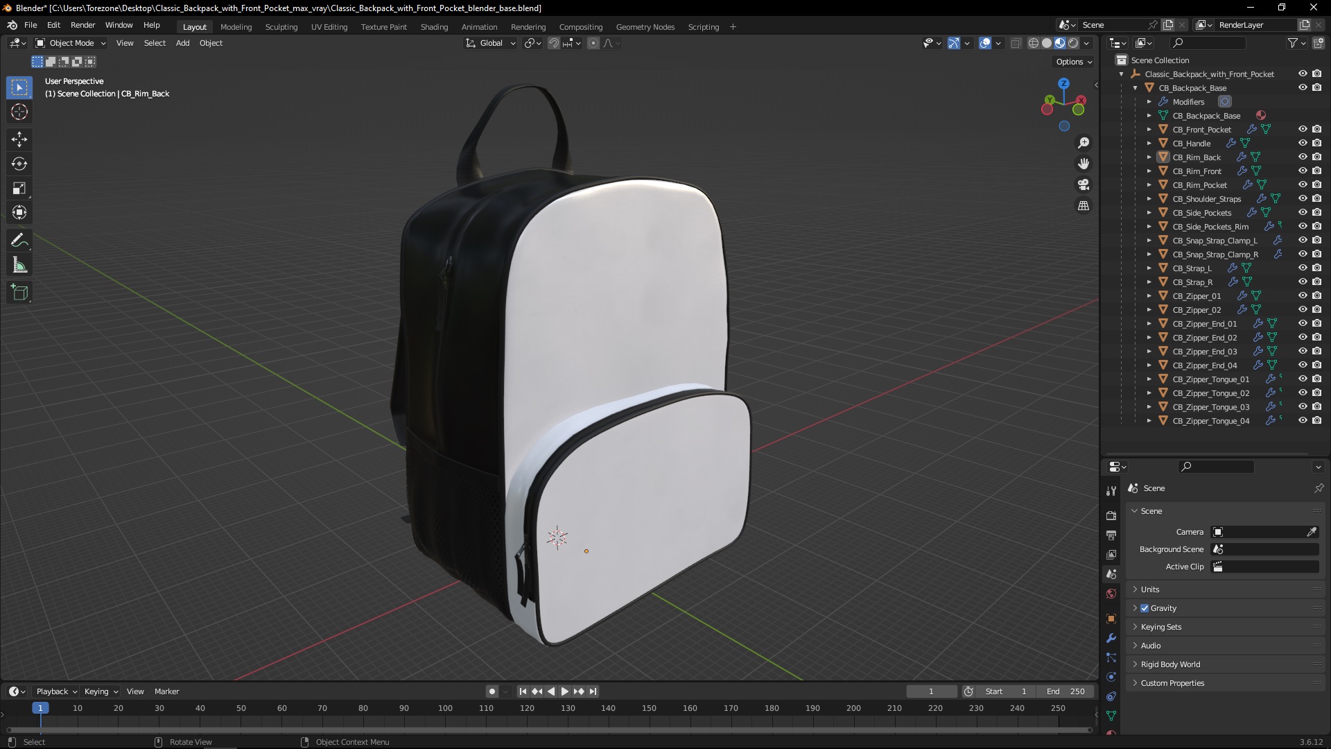The height and width of the screenshot is (749, 1331).
Task: Switch to rendered viewport shading
Action: (x=1073, y=43)
